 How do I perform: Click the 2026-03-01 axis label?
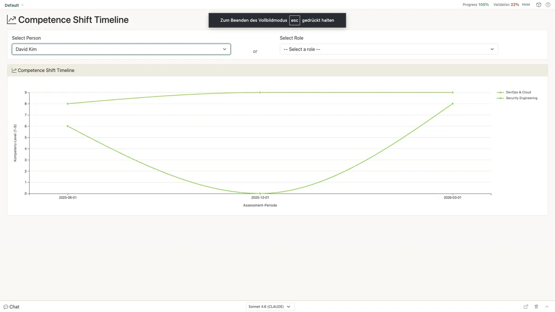452,197
